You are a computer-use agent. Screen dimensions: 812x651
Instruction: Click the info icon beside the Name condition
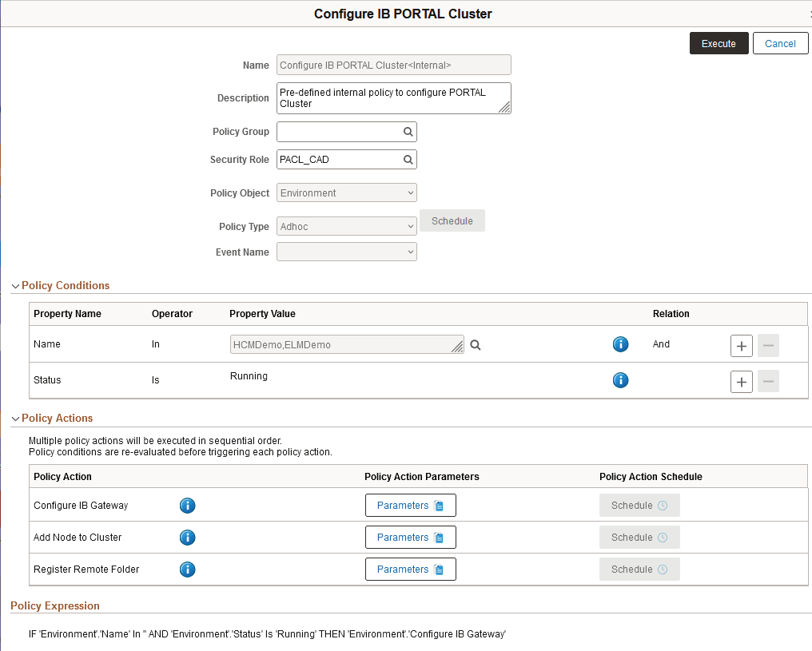621,344
